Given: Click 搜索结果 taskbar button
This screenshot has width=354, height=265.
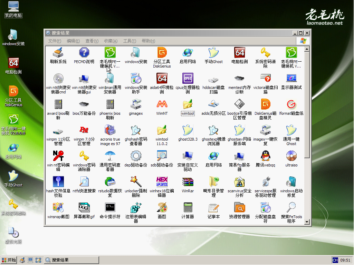Looking at the screenshot, I should tap(71, 260).
